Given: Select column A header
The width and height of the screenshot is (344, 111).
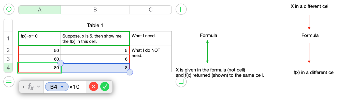Looking at the screenshot, I should [39, 10].
